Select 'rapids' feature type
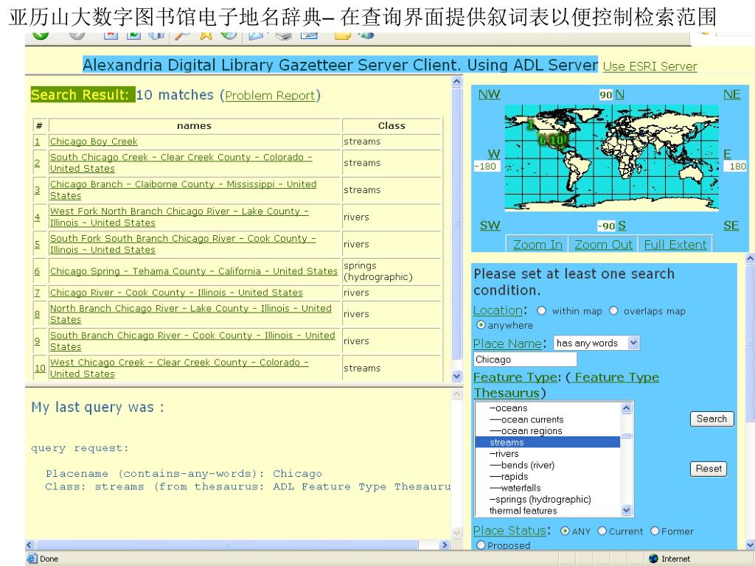The height and width of the screenshot is (566, 755). click(509, 477)
